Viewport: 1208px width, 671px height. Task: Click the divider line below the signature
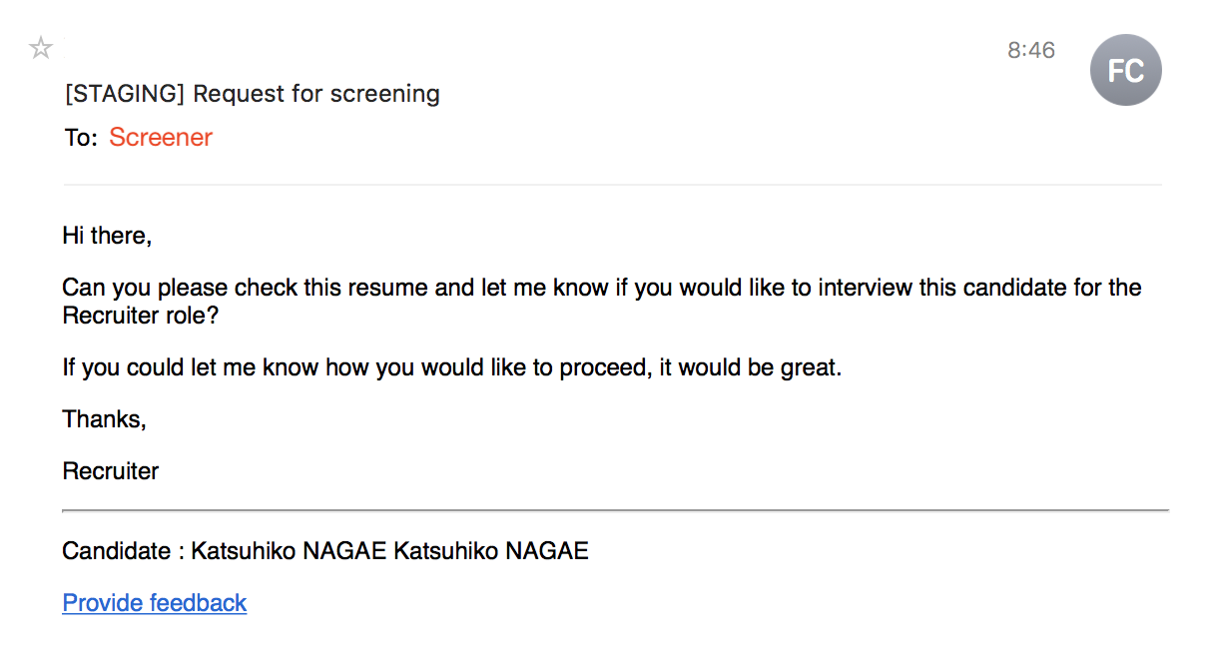point(615,510)
